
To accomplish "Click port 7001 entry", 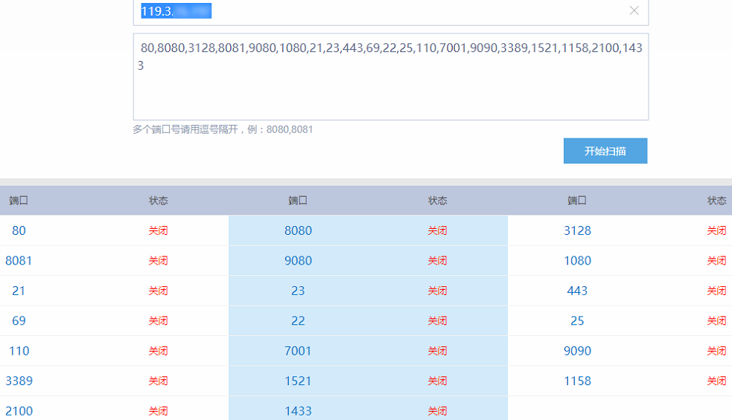I will [298, 351].
